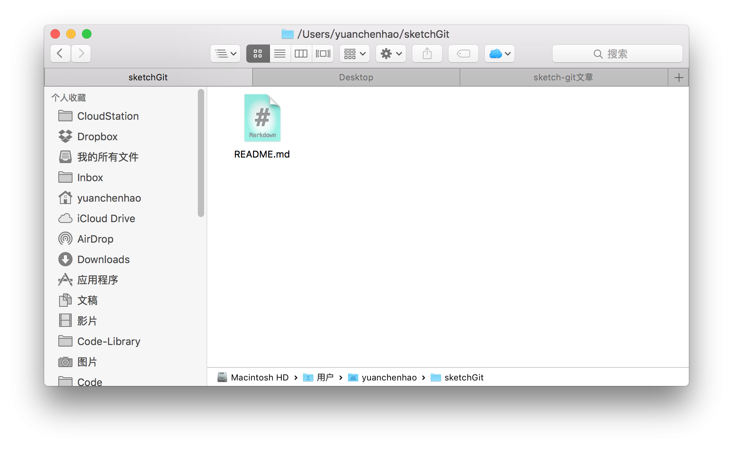This screenshot has height=449, width=733.
Task: Open the gear action menu
Action: (x=391, y=54)
